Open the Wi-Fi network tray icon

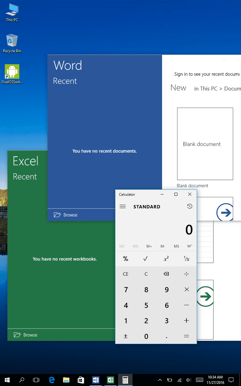(180, 380)
